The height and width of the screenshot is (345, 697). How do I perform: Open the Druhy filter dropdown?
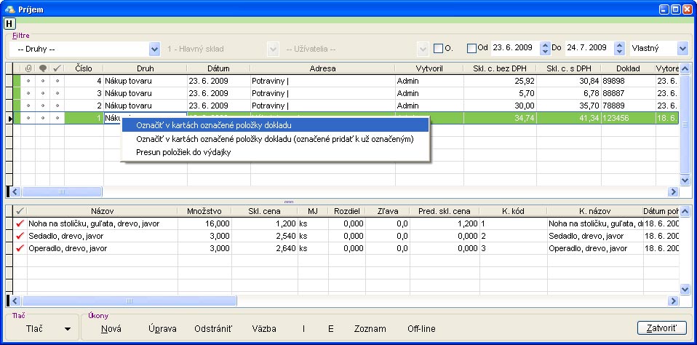click(x=154, y=49)
